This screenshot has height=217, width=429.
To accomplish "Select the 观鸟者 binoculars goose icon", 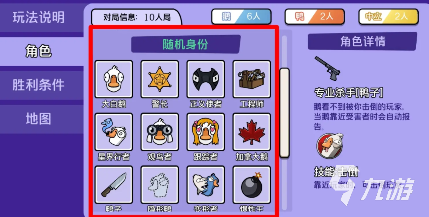I will pos(160,132).
